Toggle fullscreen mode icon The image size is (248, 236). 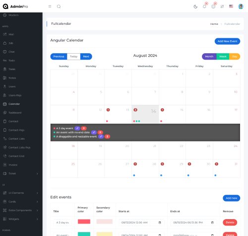222,6
